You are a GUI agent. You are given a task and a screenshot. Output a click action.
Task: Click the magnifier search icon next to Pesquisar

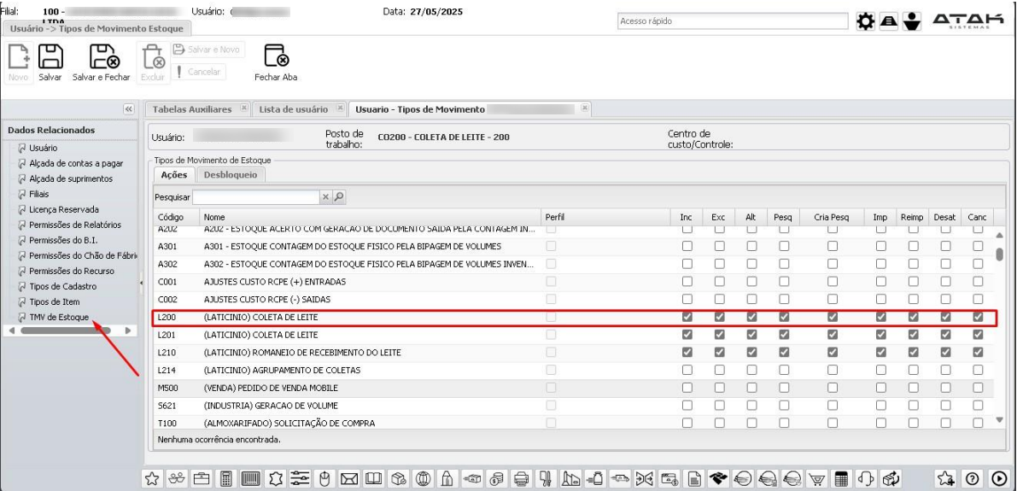pos(338,197)
